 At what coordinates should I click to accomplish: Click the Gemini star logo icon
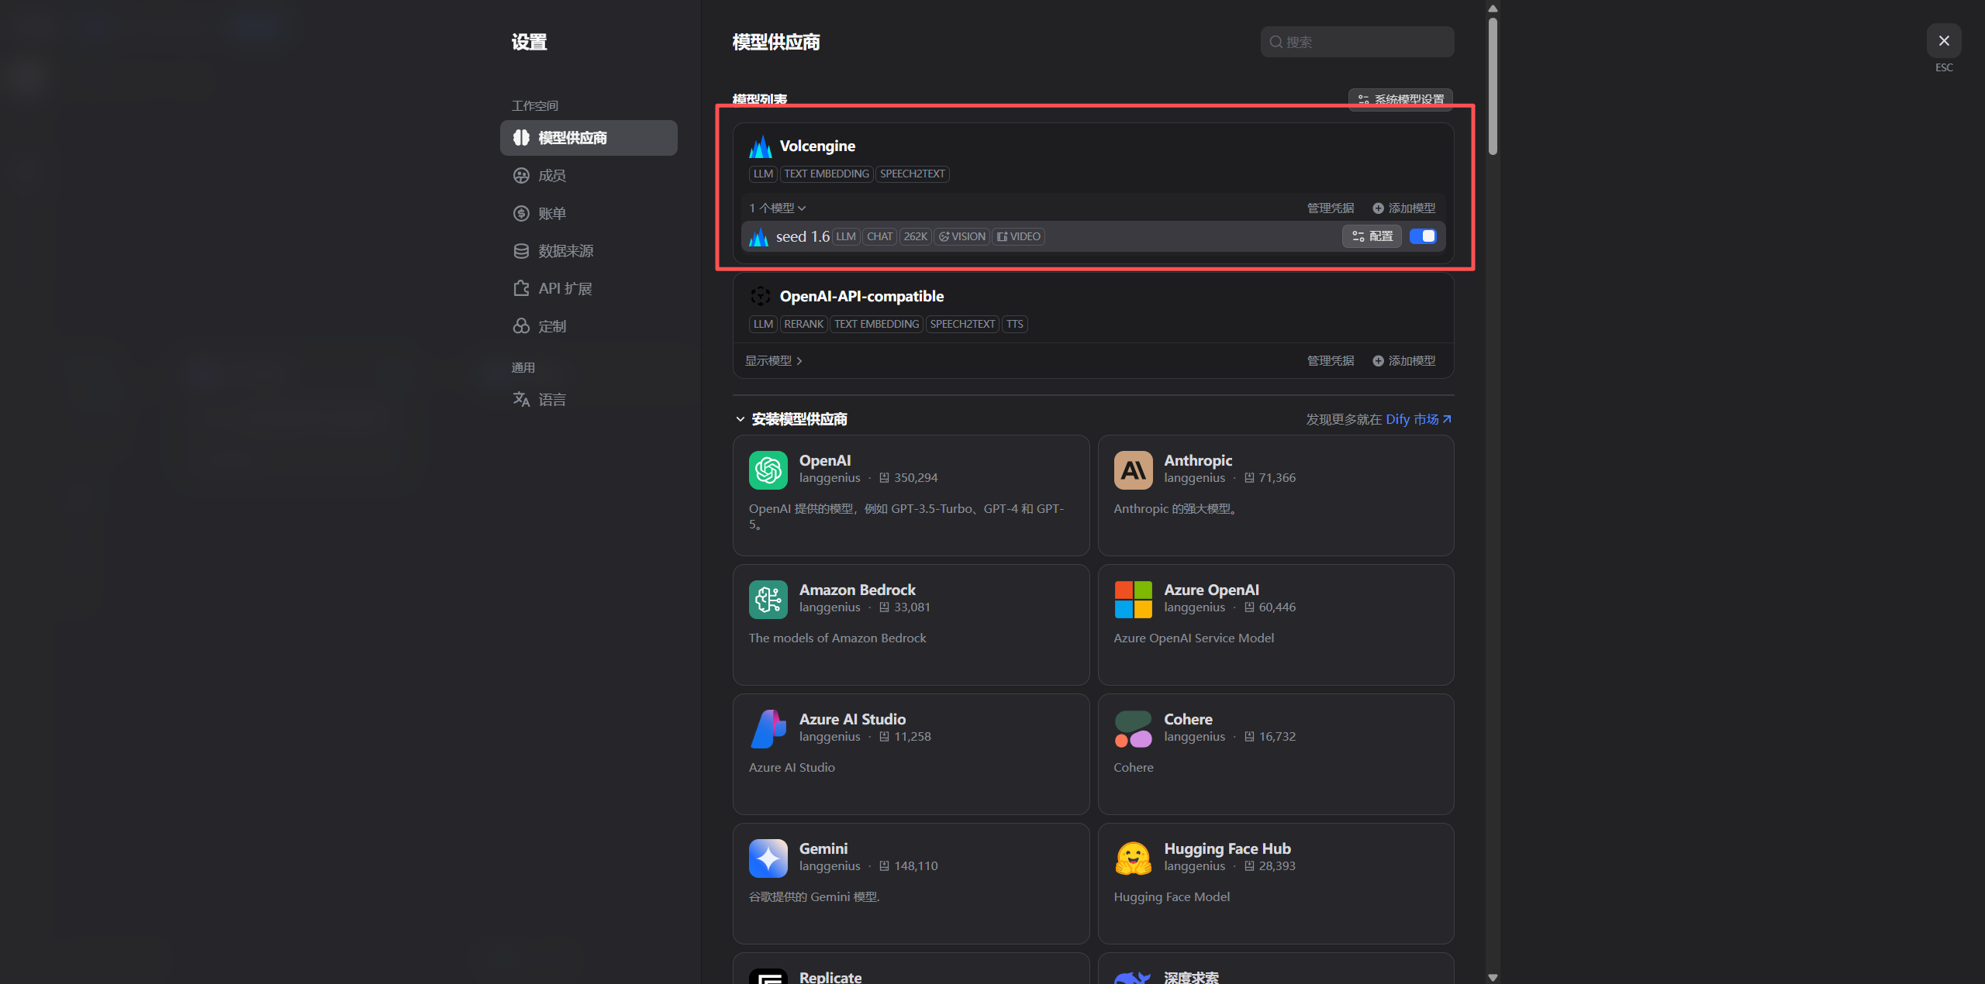(768, 858)
